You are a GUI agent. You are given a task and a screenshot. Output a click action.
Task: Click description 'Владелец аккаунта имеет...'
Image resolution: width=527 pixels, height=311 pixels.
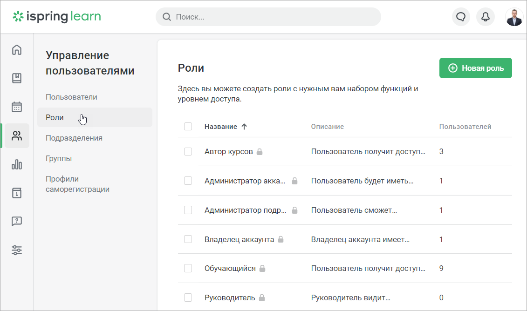360,239
